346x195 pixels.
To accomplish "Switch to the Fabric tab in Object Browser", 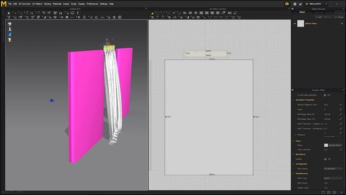I will [x=302, y=12].
